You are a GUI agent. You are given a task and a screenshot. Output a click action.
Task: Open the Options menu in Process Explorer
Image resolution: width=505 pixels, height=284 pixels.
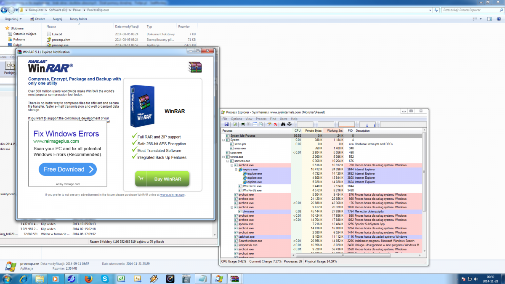(237, 119)
